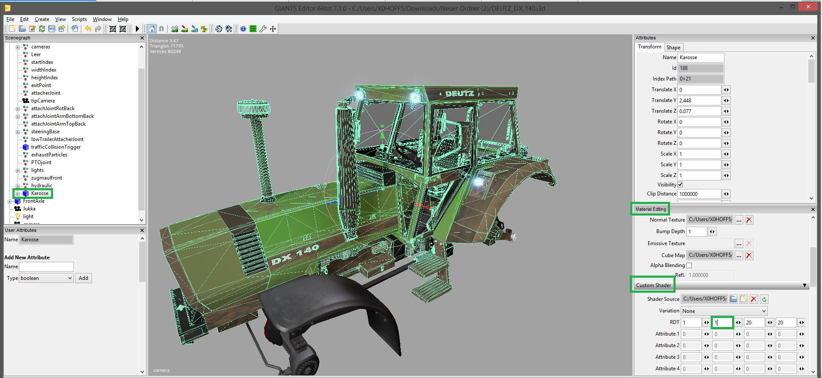Image resolution: width=822 pixels, height=378 pixels.
Task: Click the four-way move arrows icon
Action: coord(273,29)
